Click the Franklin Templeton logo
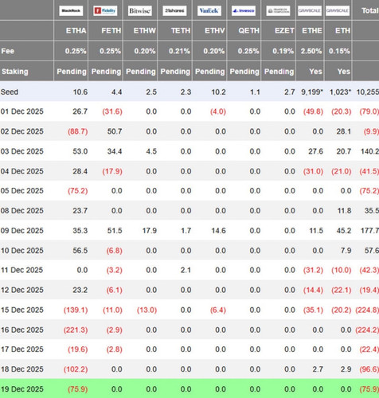 (278, 10)
